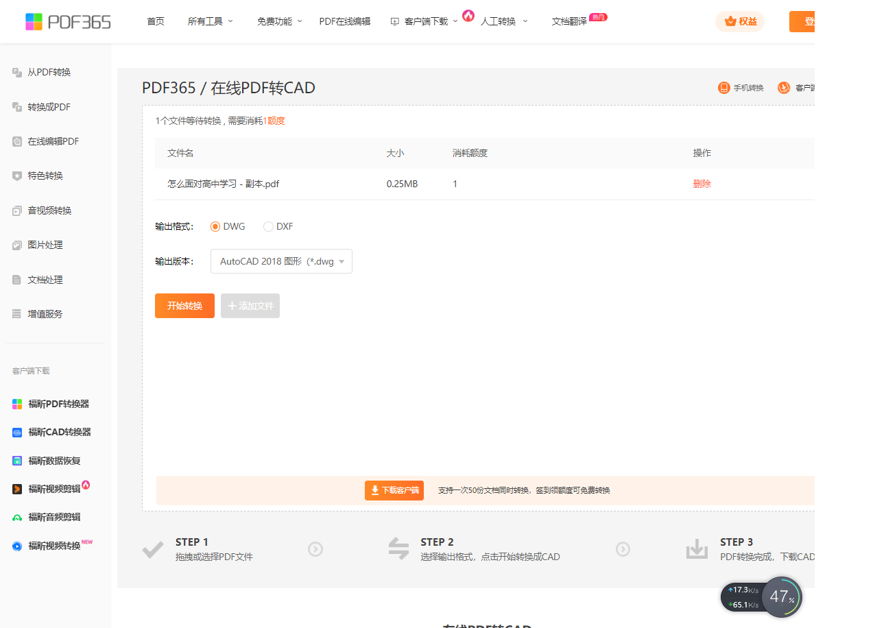Click the 福昕数据恢复 icon
The height and width of the screenshot is (628, 875).
tap(17, 461)
